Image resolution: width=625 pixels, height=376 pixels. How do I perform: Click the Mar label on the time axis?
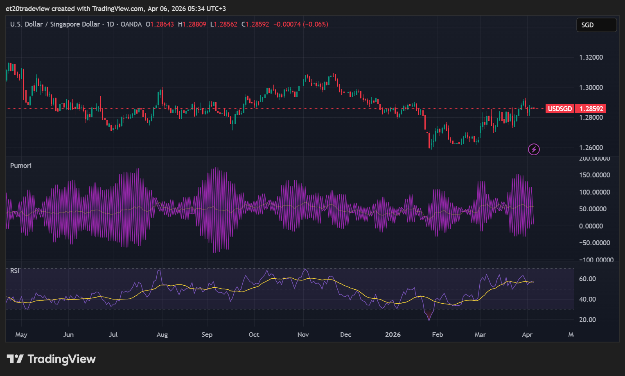(480, 334)
